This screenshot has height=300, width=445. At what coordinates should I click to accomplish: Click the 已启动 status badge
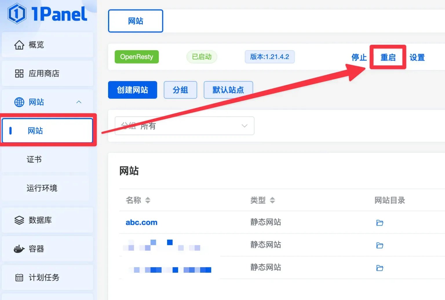click(202, 57)
